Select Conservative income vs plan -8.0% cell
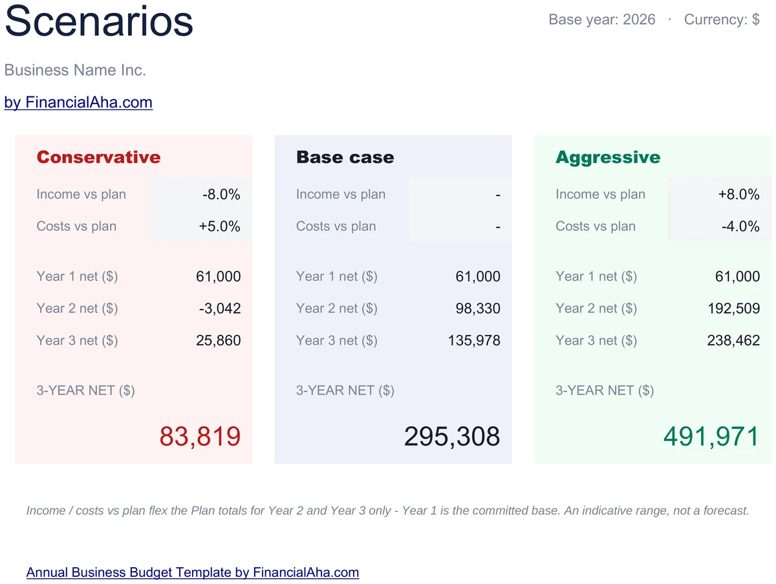The height and width of the screenshot is (584, 776). (201, 194)
